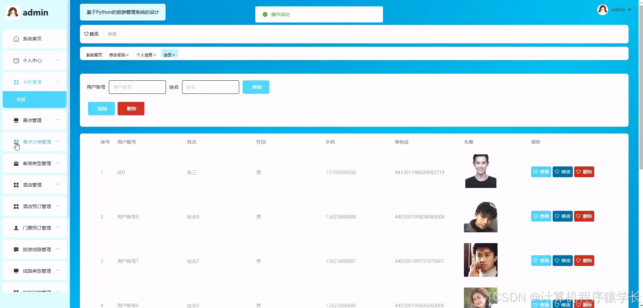Expand 酒店预订管理 using its chevron

click(58, 206)
